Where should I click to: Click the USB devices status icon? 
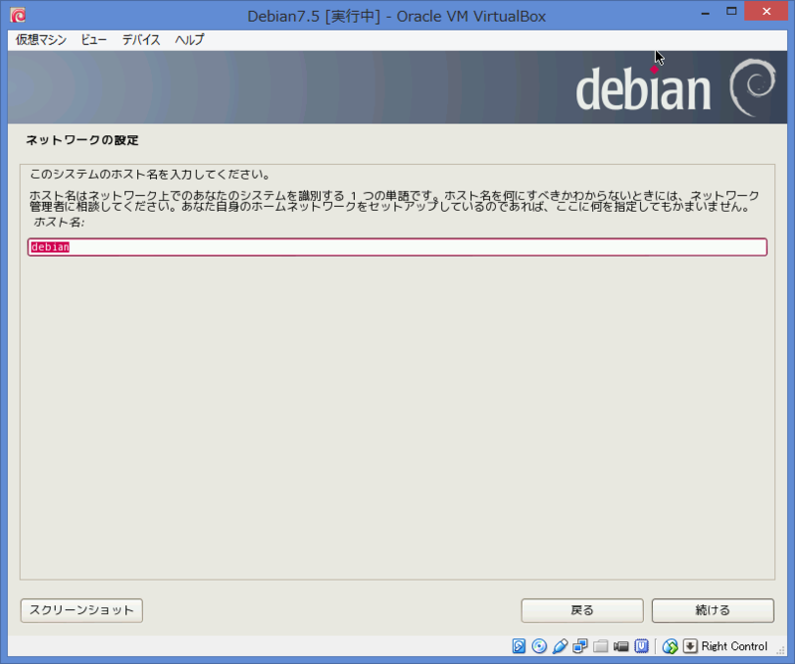click(x=641, y=646)
